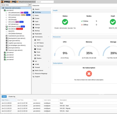
Task: Click the red windows tag on VM 101
Action: coord(20,29)
